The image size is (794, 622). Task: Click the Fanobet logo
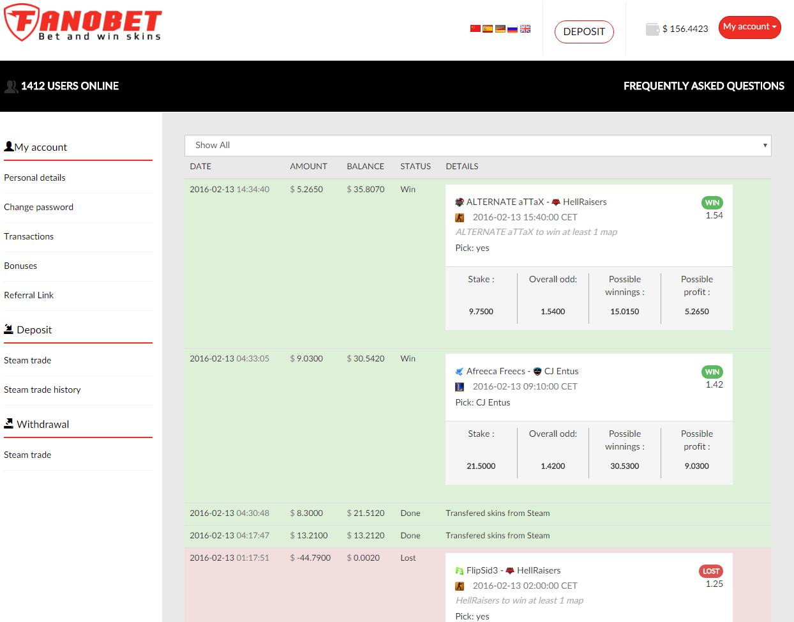(83, 23)
